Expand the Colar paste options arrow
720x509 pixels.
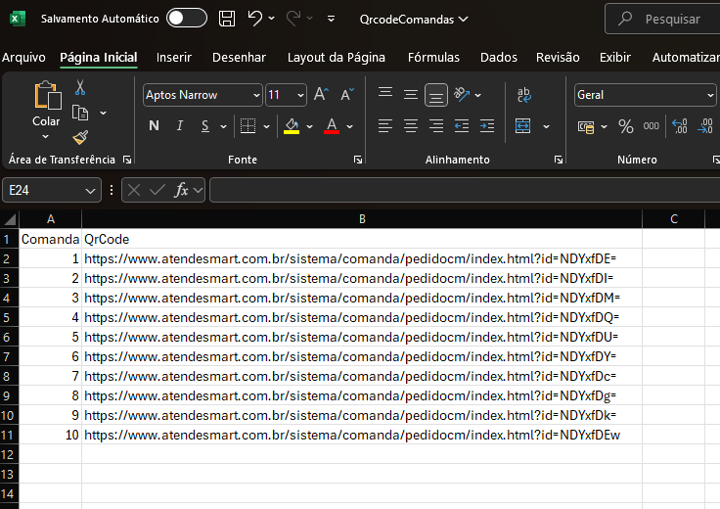(45, 136)
